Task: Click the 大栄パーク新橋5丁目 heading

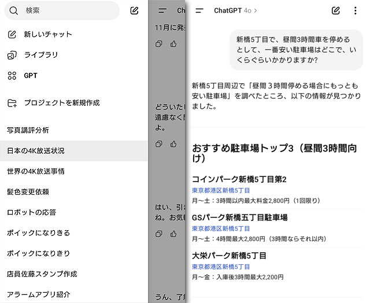Action: tap(229, 256)
